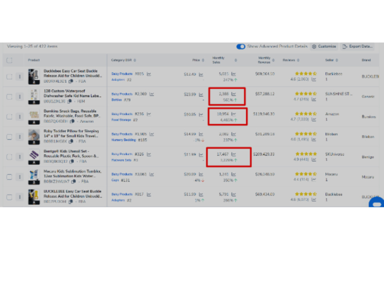Open Food Storage category link
384x288 pixels.
tap(121, 120)
